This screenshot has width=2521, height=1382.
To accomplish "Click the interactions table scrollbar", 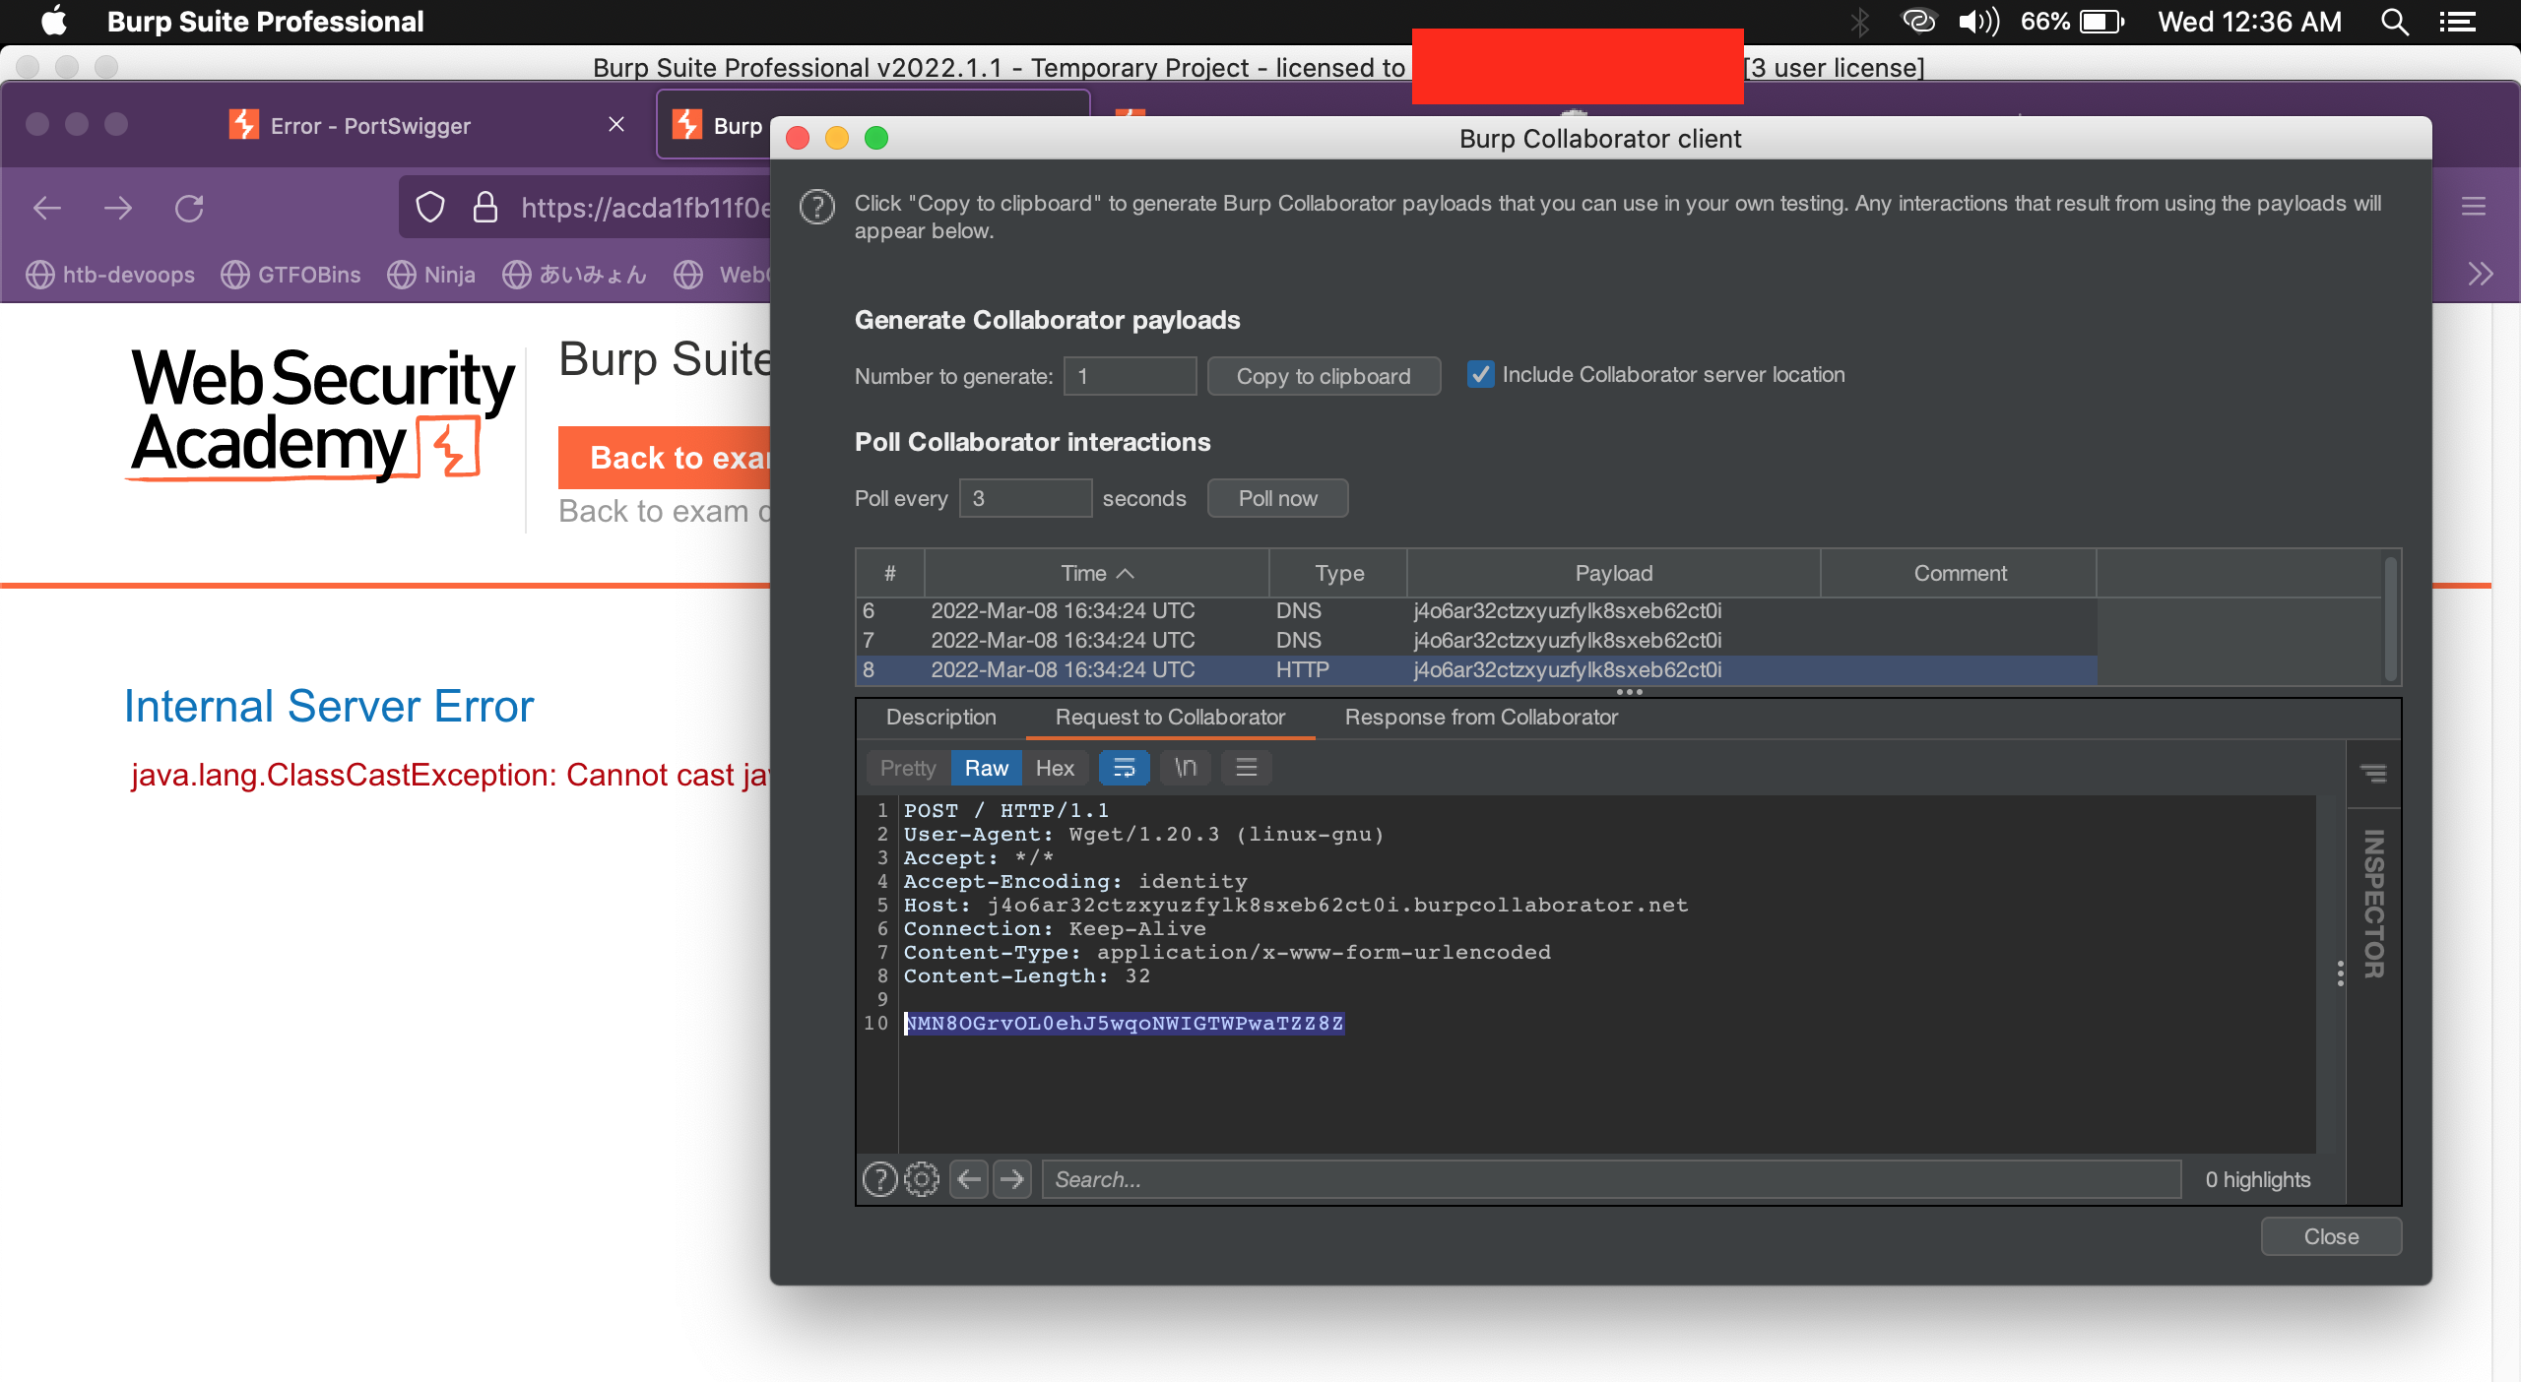I will [2389, 620].
